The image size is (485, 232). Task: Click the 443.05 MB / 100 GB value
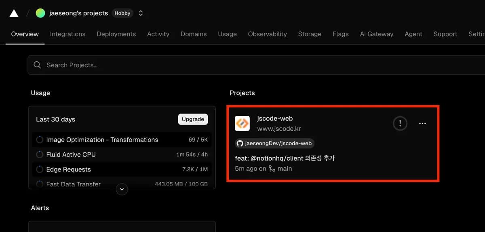click(181, 184)
